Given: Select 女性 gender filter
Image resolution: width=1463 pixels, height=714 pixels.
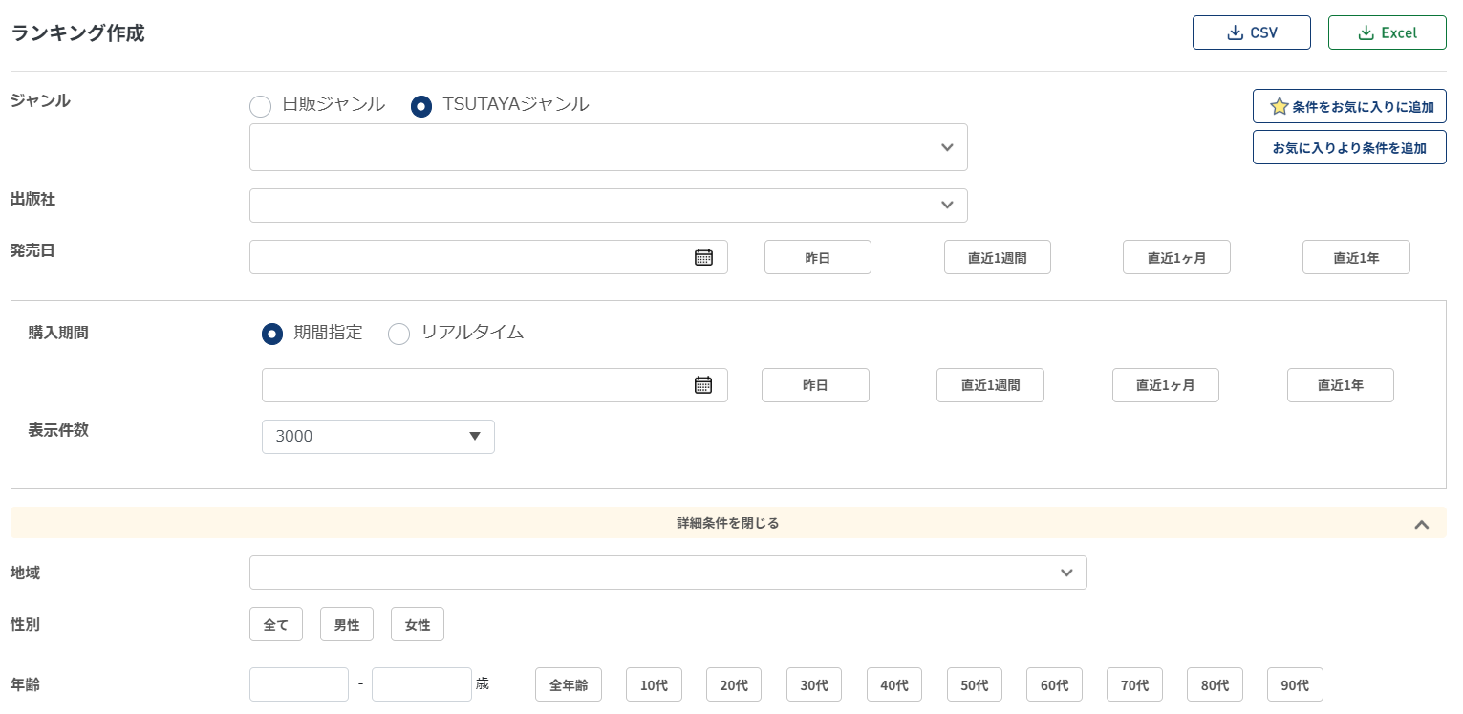Looking at the screenshot, I should [417, 625].
